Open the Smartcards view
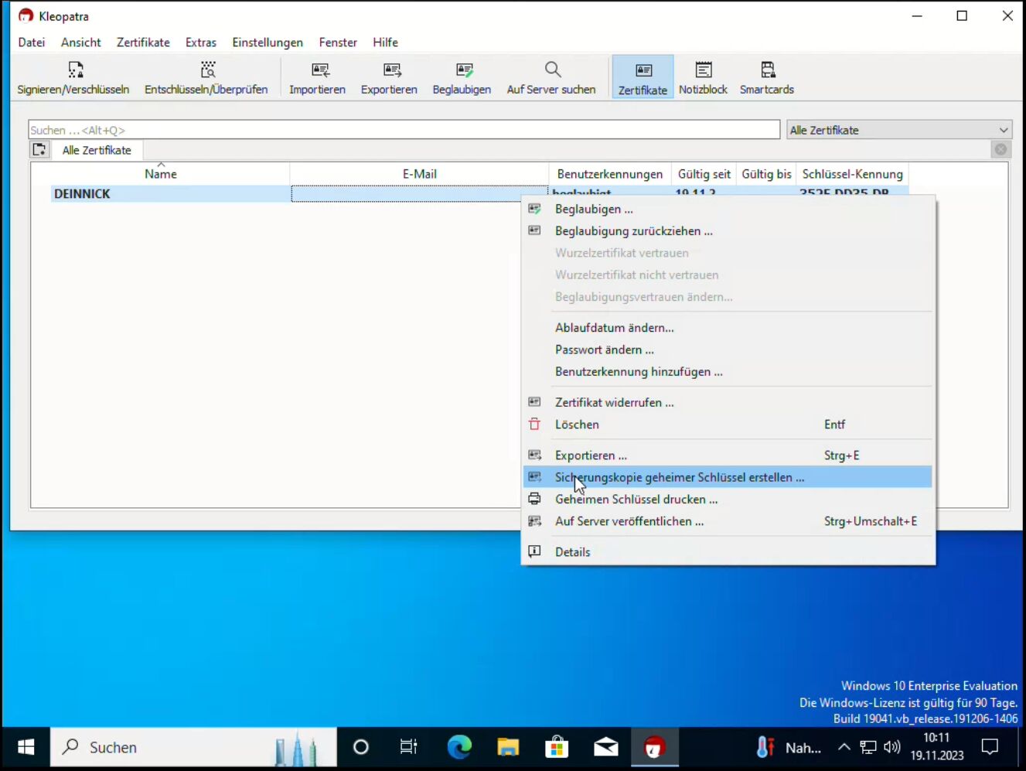 tap(766, 77)
